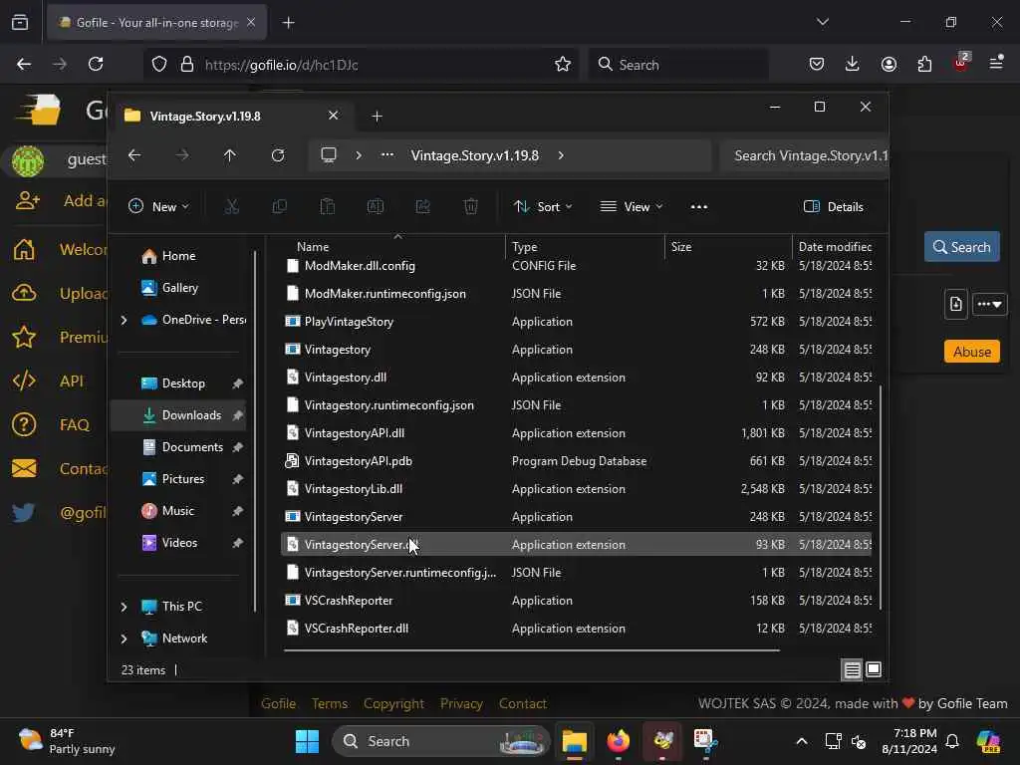
Task: Show hidden system tray icons
Action: [x=802, y=741]
